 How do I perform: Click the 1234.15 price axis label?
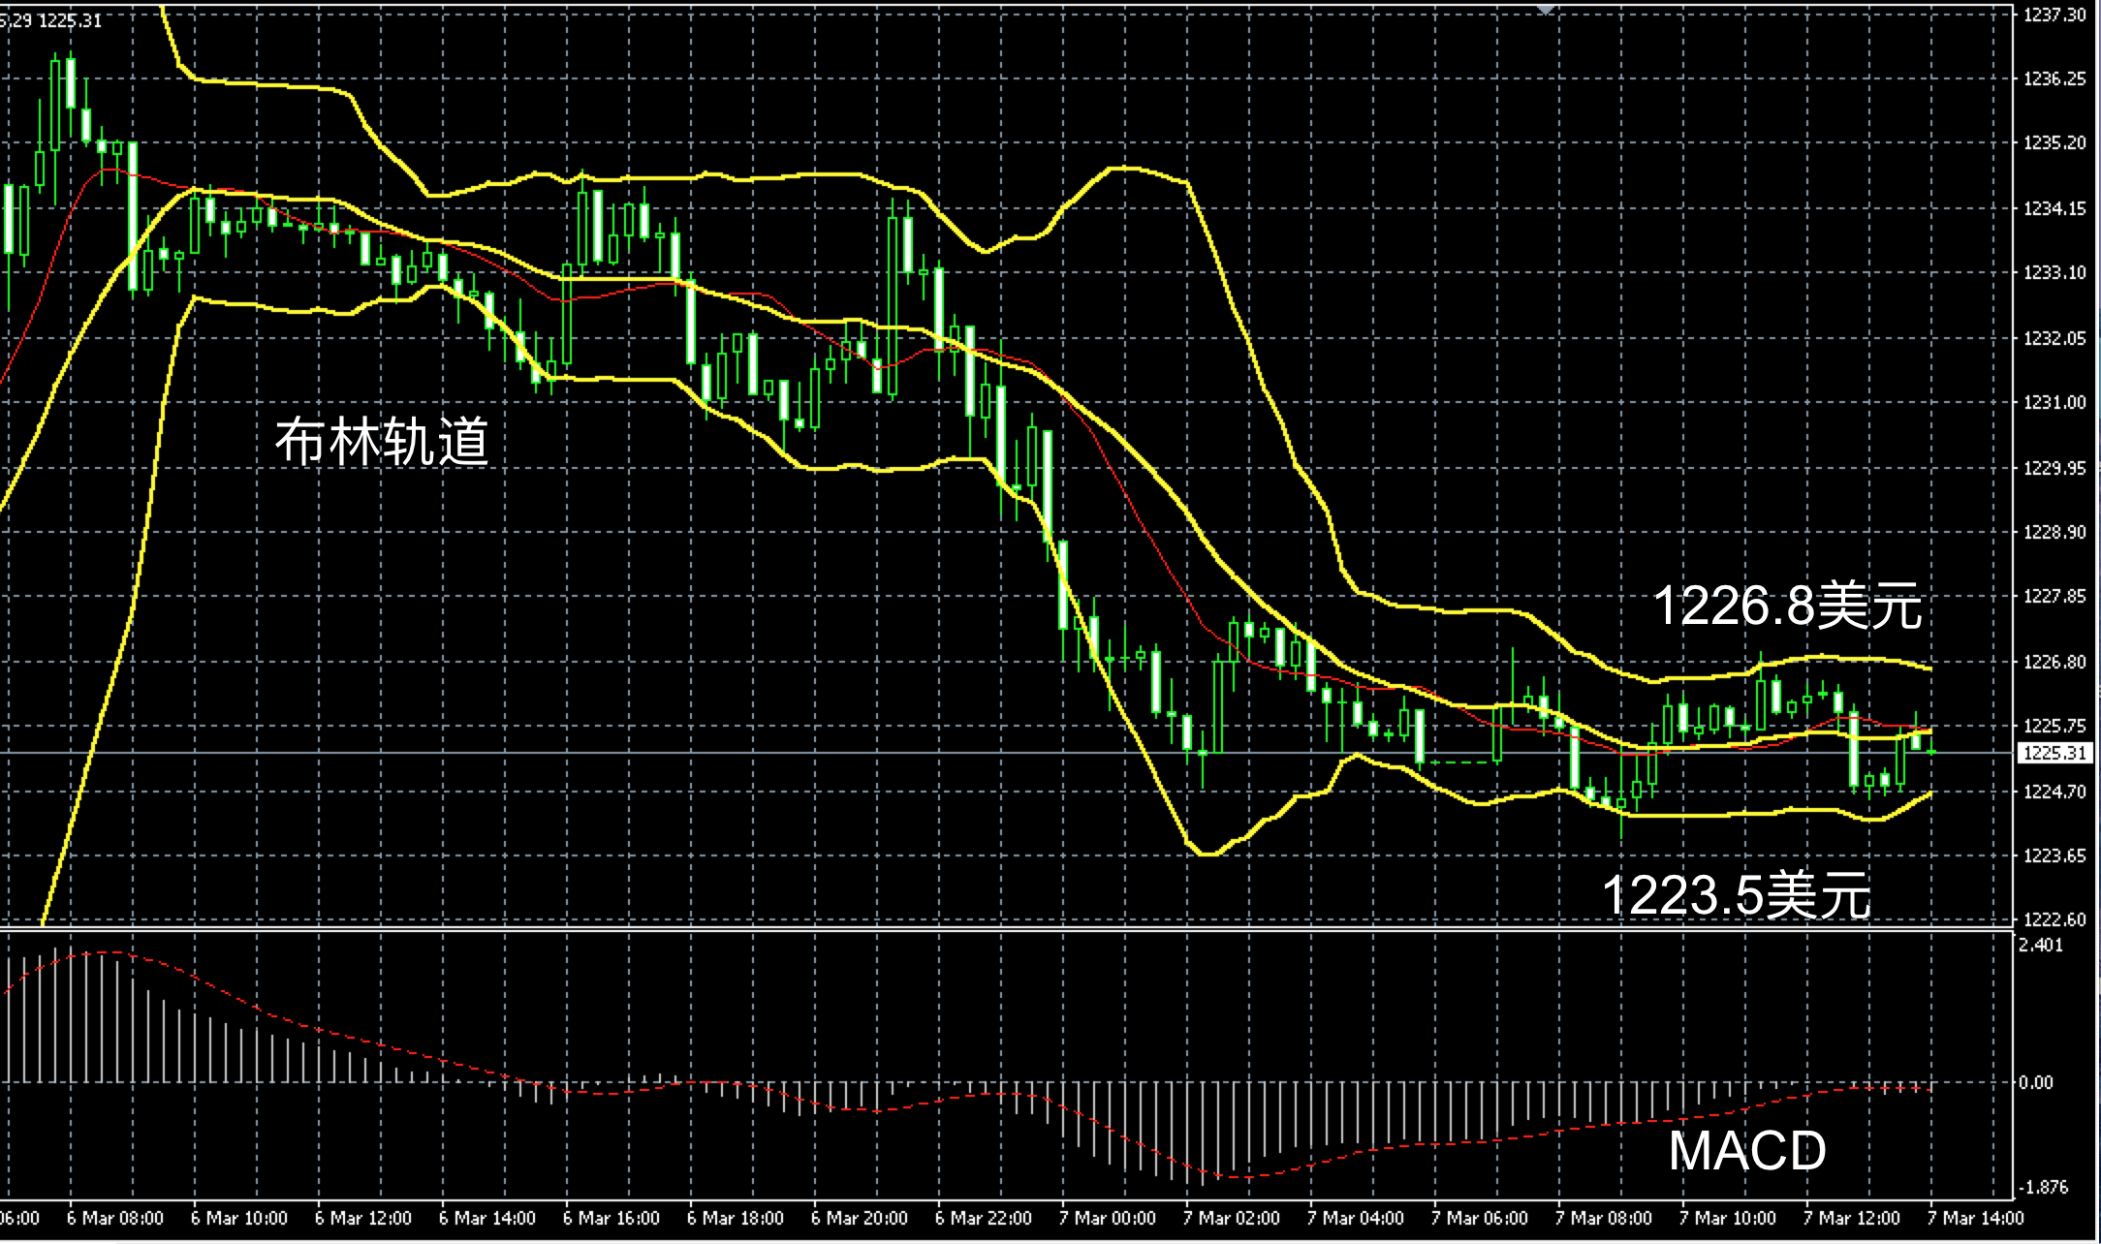pyautogui.click(x=2054, y=208)
